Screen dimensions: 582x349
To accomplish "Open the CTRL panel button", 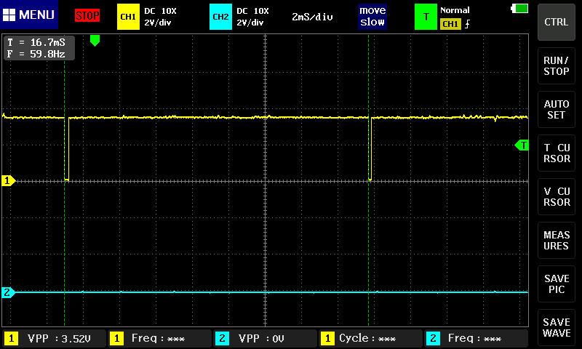I will point(557,23).
